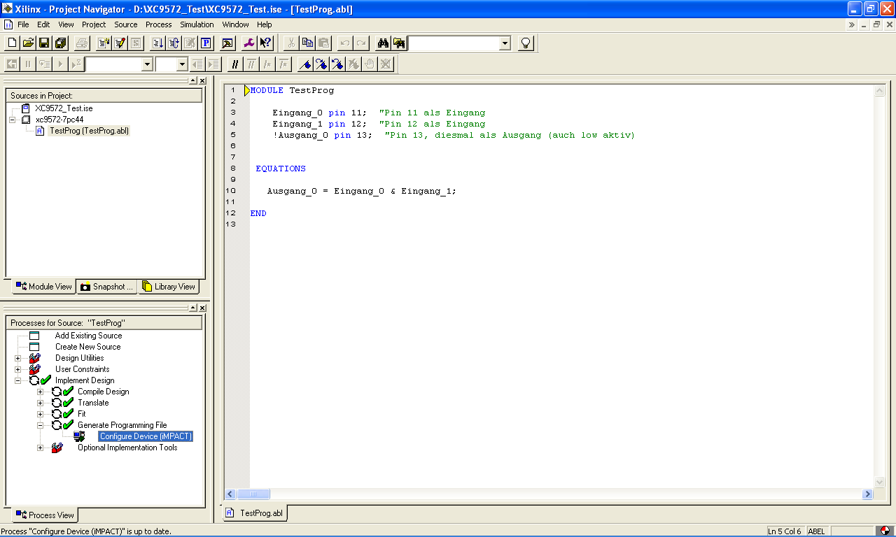Viewport: 896px width, 537px height.
Task: Click the Paste clipboard icon
Action: coord(323,43)
